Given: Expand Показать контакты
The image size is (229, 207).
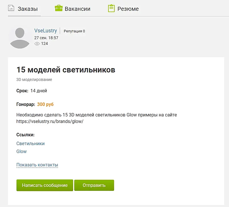Looking at the screenshot, I should 37,165.
